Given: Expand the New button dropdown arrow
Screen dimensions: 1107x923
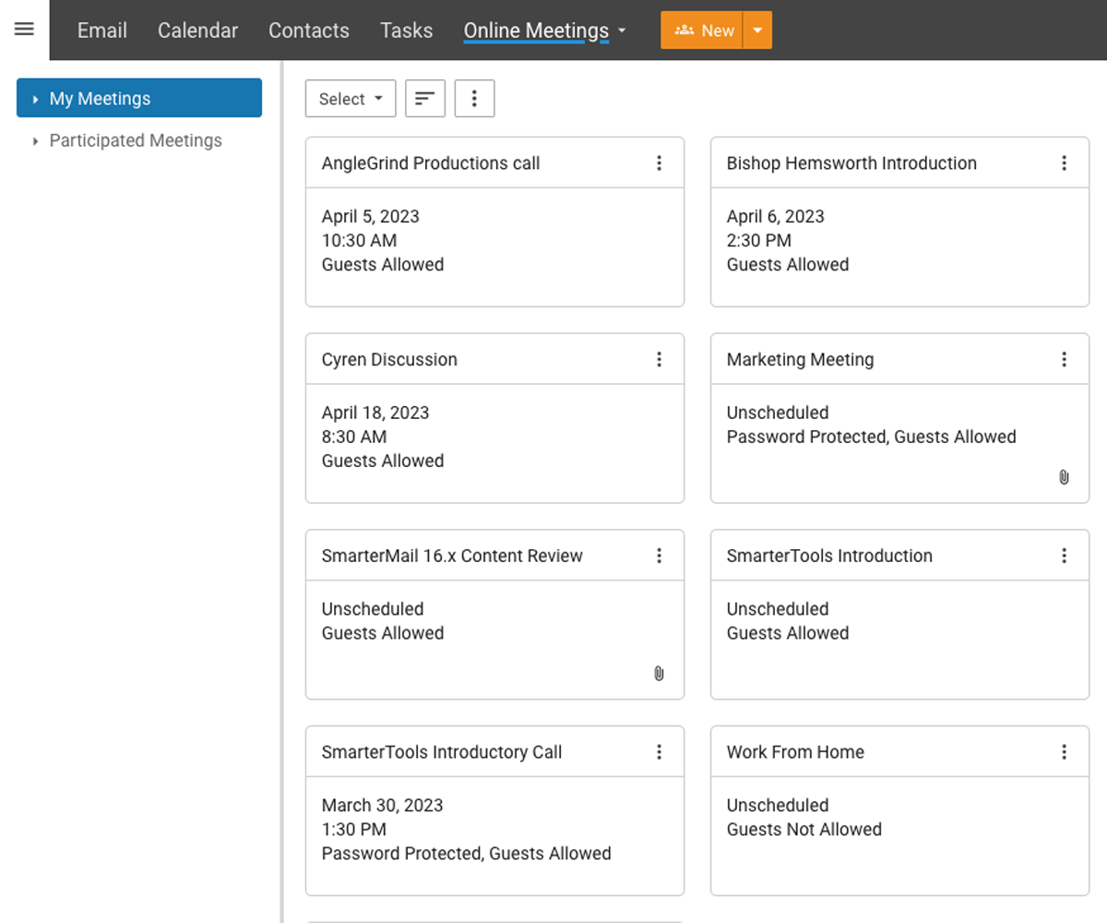Looking at the screenshot, I should (757, 30).
